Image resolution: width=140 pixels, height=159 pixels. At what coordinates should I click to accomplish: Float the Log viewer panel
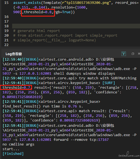(133, 54)
